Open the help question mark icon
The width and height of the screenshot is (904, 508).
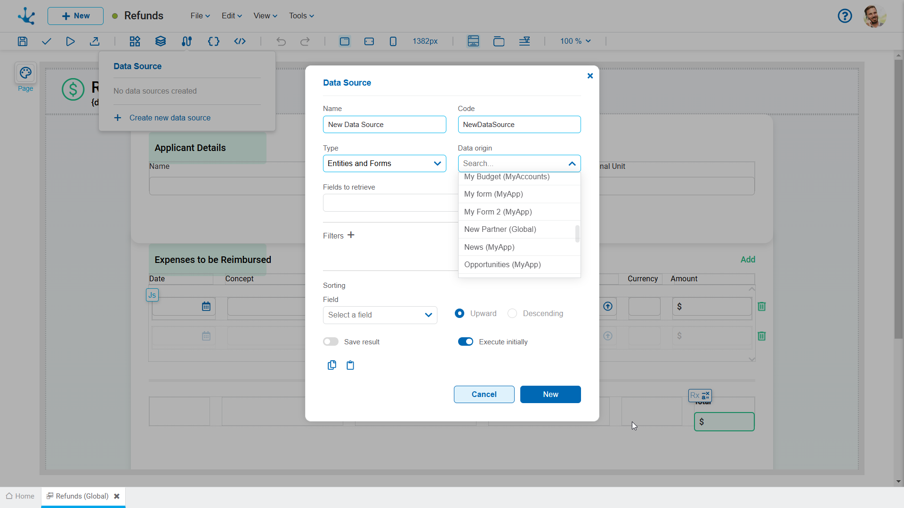[x=845, y=16]
